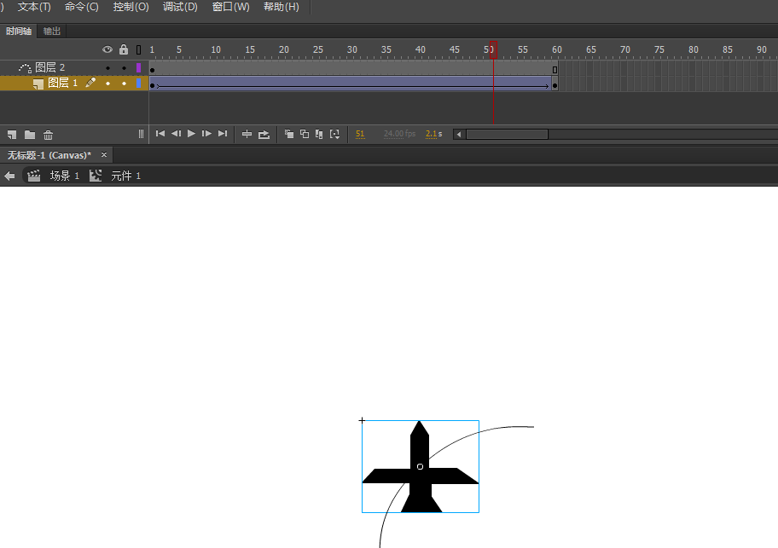Click back arrow in edit bar
The width and height of the screenshot is (778, 548).
9,176
